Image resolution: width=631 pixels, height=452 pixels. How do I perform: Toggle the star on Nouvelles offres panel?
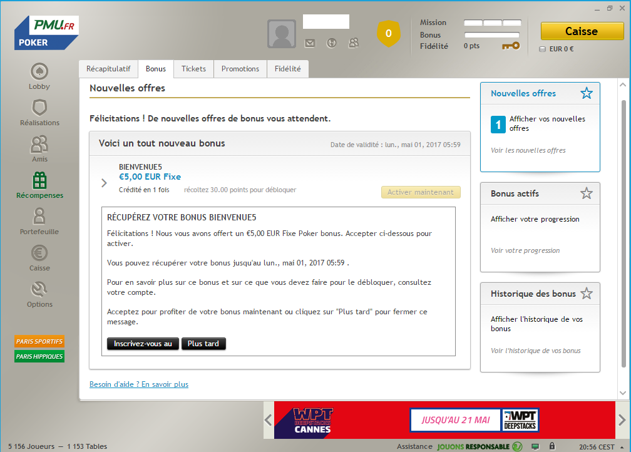[586, 93]
